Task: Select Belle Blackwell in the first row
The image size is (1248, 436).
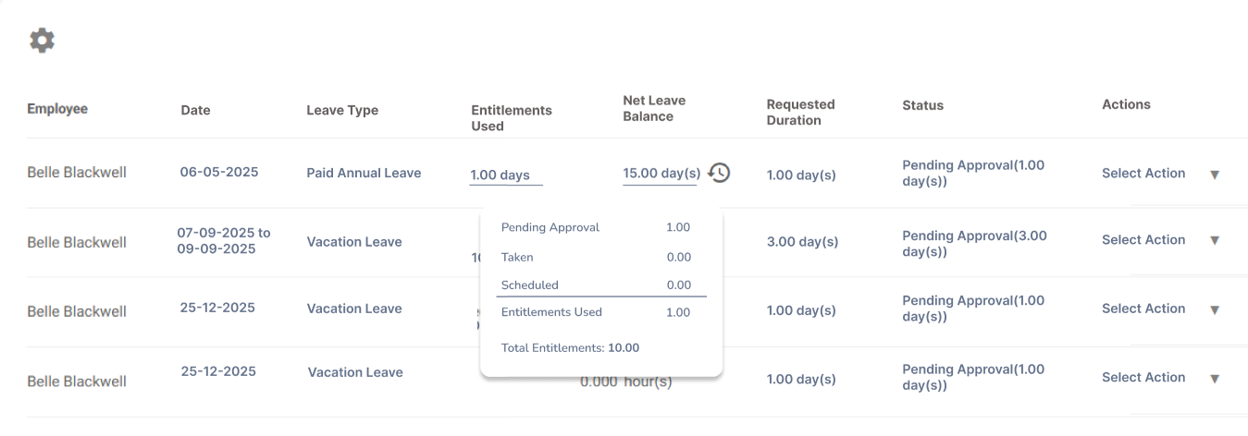Action: pyautogui.click(x=77, y=173)
